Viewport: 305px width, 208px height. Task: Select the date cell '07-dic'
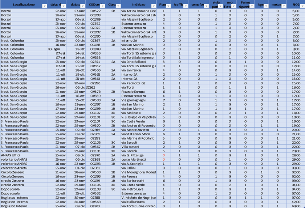click(76, 147)
